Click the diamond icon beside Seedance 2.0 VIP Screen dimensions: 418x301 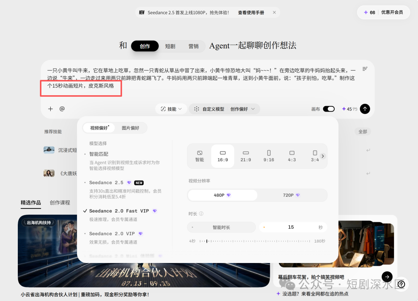140,234
